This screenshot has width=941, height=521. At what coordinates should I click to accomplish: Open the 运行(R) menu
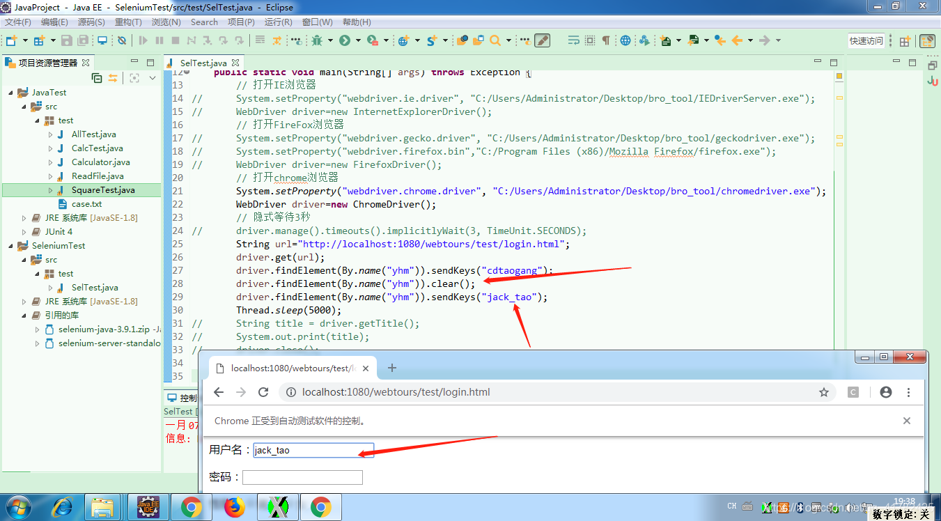tap(278, 22)
